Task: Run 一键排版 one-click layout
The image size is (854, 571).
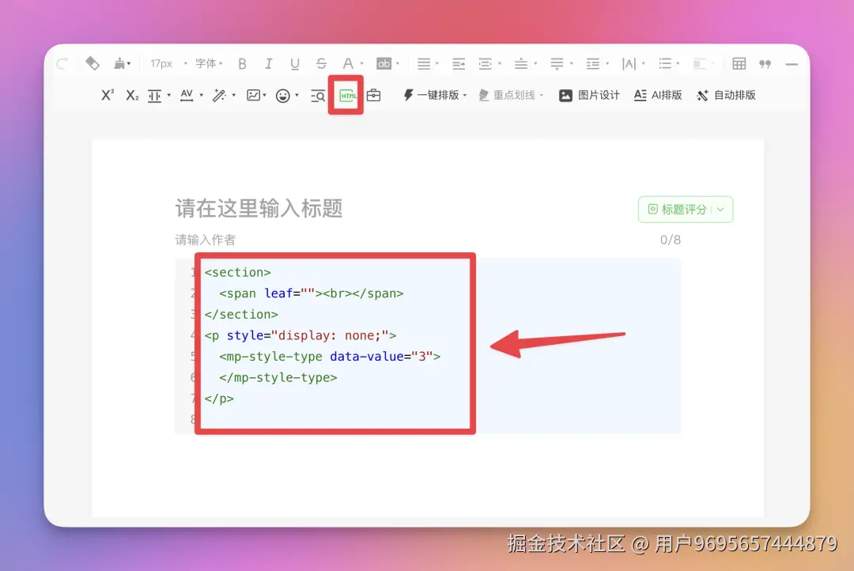Action: [x=433, y=95]
